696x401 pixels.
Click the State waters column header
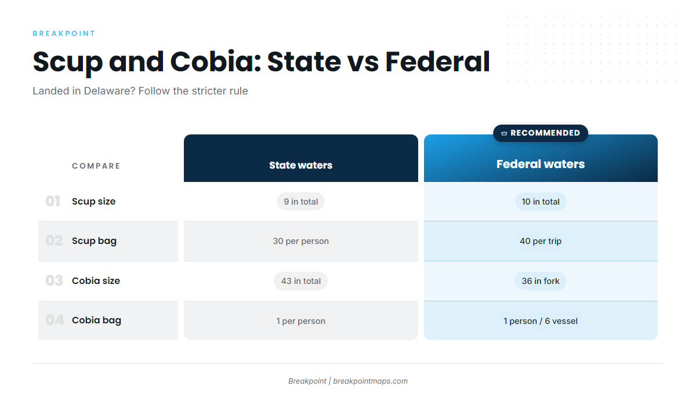click(x=301, y=158)
